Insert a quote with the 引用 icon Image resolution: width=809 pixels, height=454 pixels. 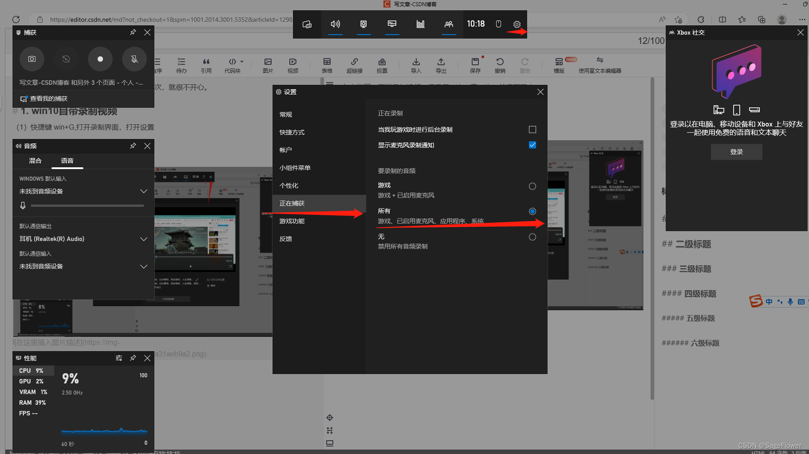pyautogui.click(x=206, y=65)
